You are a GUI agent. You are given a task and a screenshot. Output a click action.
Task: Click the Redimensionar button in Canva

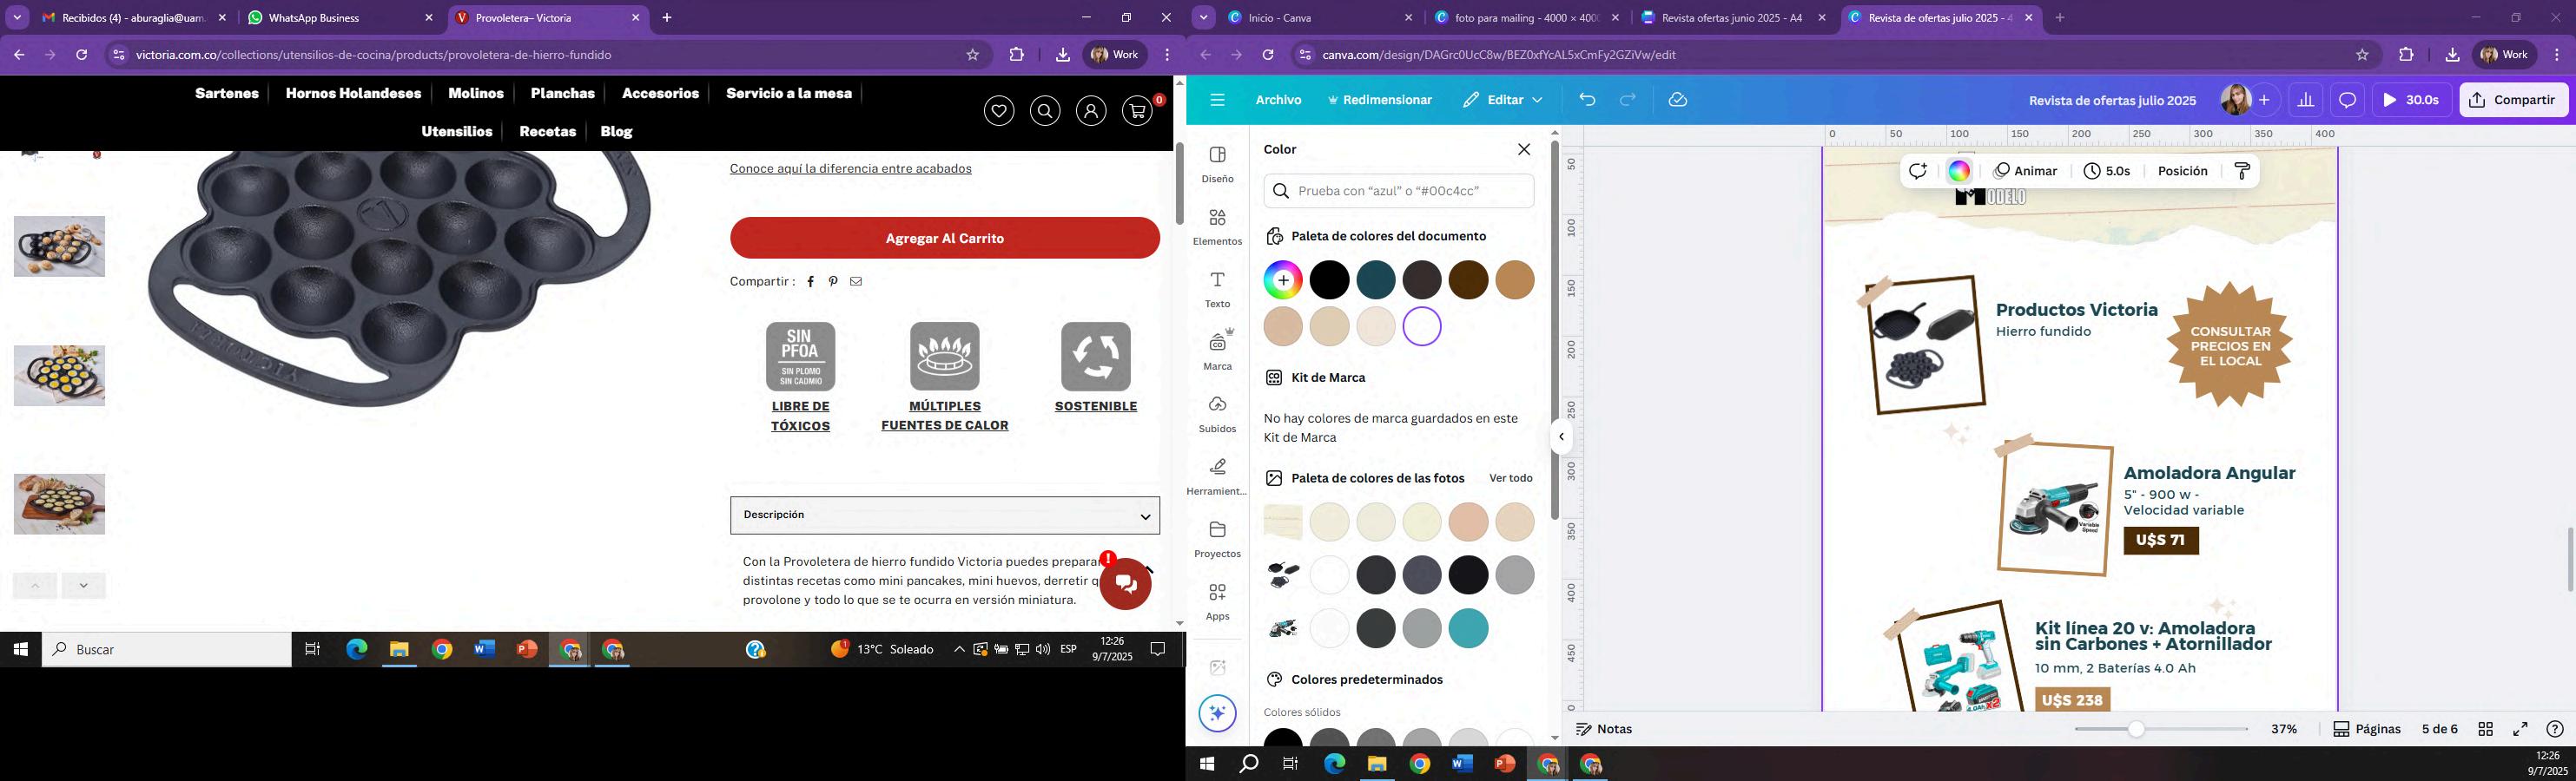click(x=1380, y=100)
